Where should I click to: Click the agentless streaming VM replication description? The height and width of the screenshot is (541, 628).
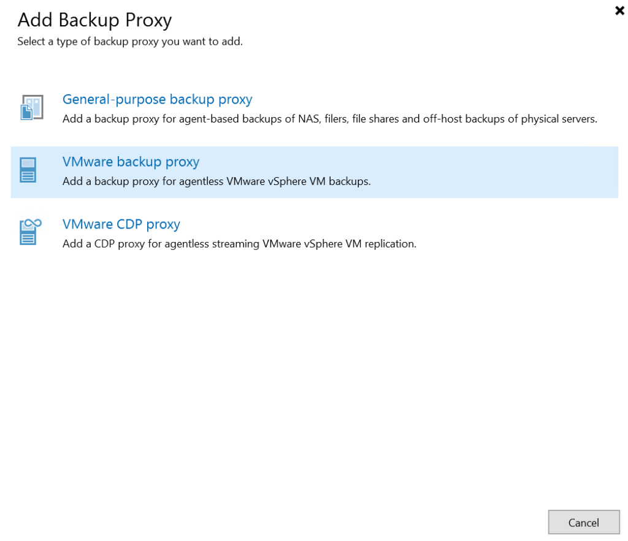click(240, 244)
